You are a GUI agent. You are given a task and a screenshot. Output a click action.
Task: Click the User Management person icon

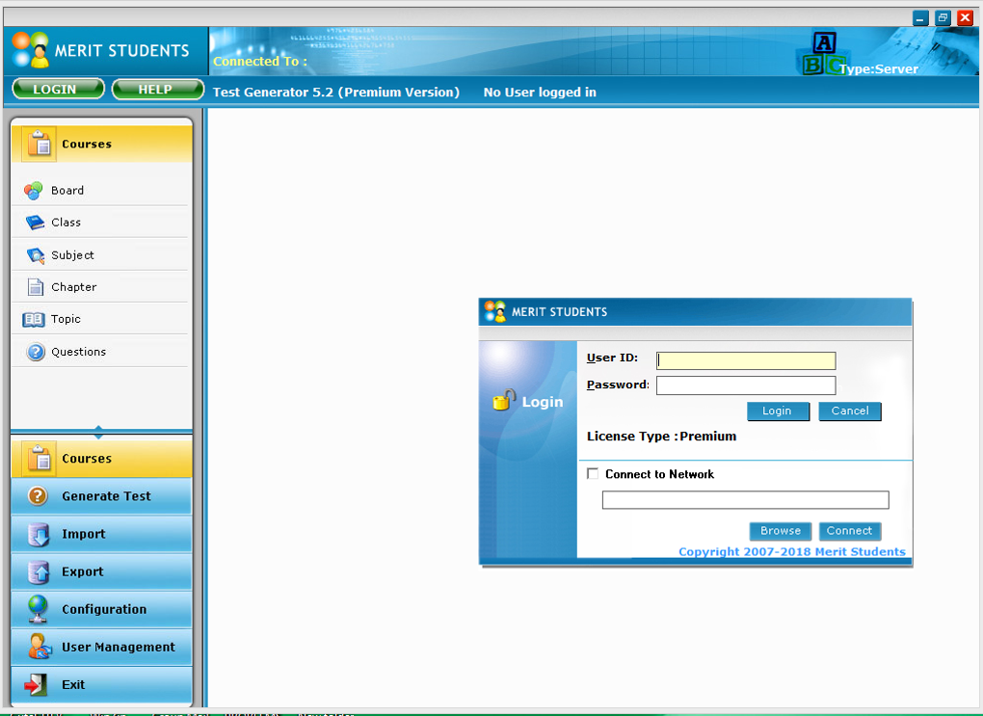[40, 647]
